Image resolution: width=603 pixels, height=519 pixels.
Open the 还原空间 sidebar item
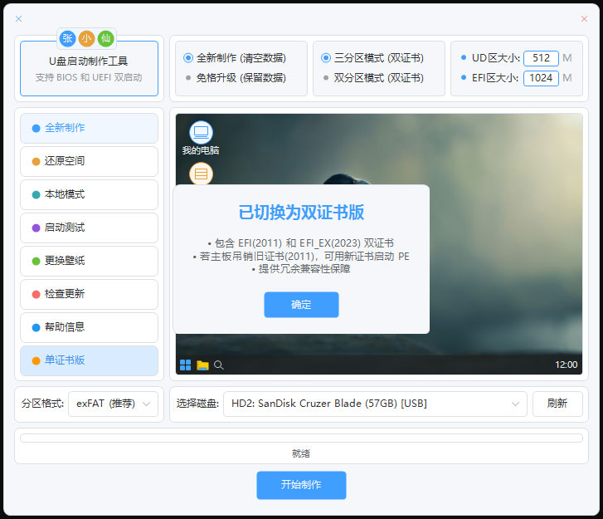click(90, 161)
